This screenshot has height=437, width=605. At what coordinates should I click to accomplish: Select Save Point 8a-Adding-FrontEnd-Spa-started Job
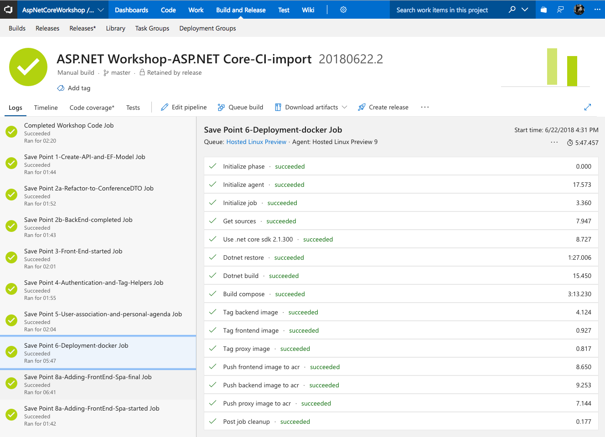pos(98,416)
